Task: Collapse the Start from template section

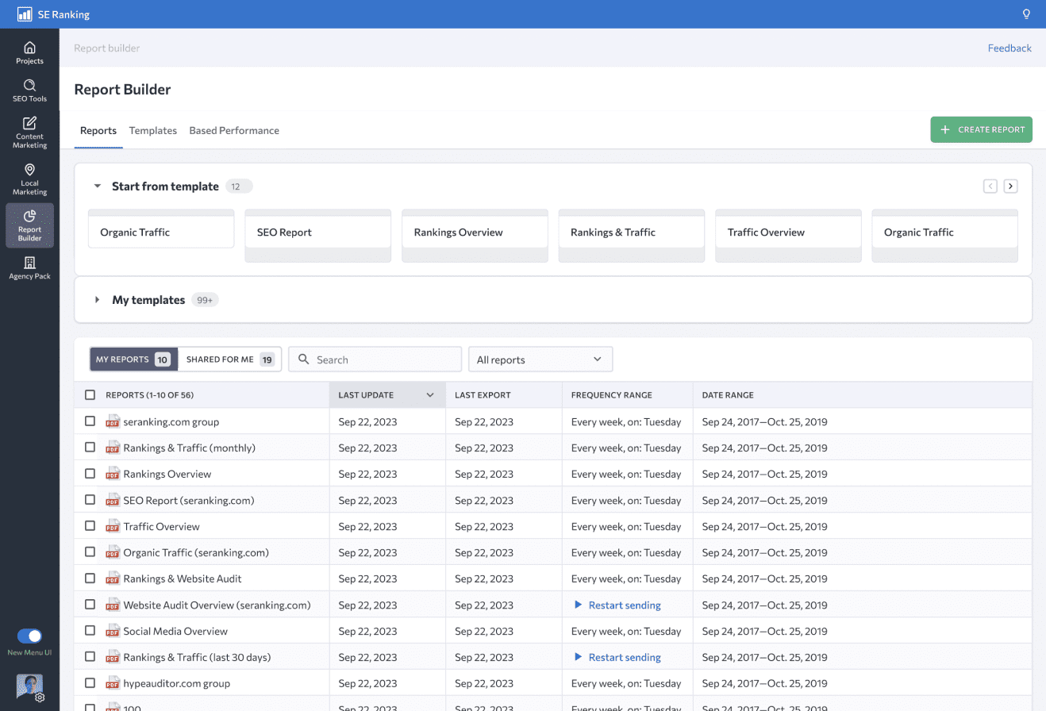Action: pyautogui.click(x=98, y=186)
